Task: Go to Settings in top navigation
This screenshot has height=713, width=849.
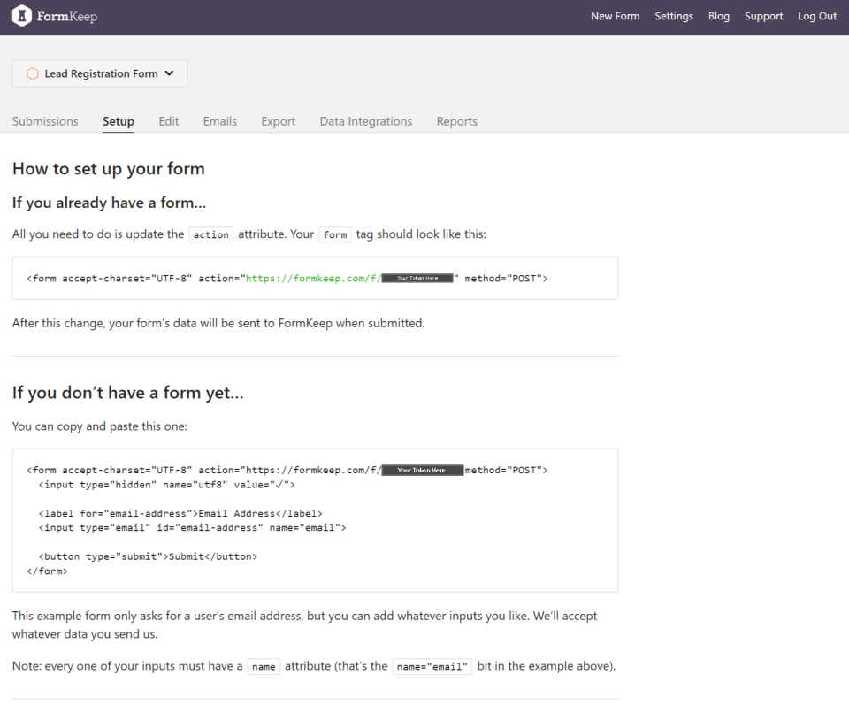Action: pos(674,17)
